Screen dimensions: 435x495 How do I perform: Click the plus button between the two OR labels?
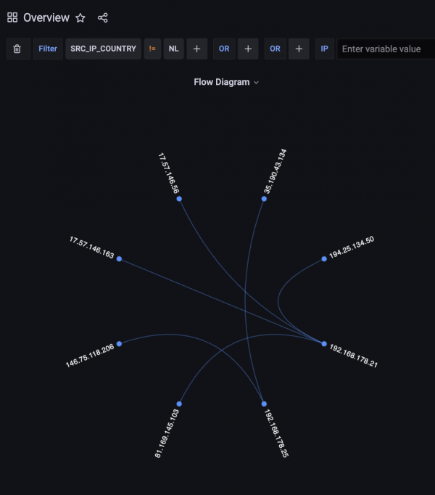[247, 49]
